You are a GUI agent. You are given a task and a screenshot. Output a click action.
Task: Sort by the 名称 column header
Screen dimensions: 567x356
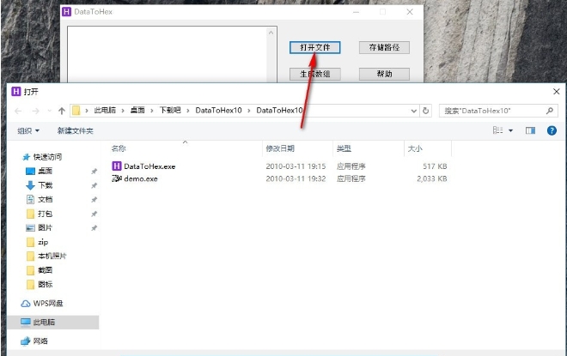119,148
